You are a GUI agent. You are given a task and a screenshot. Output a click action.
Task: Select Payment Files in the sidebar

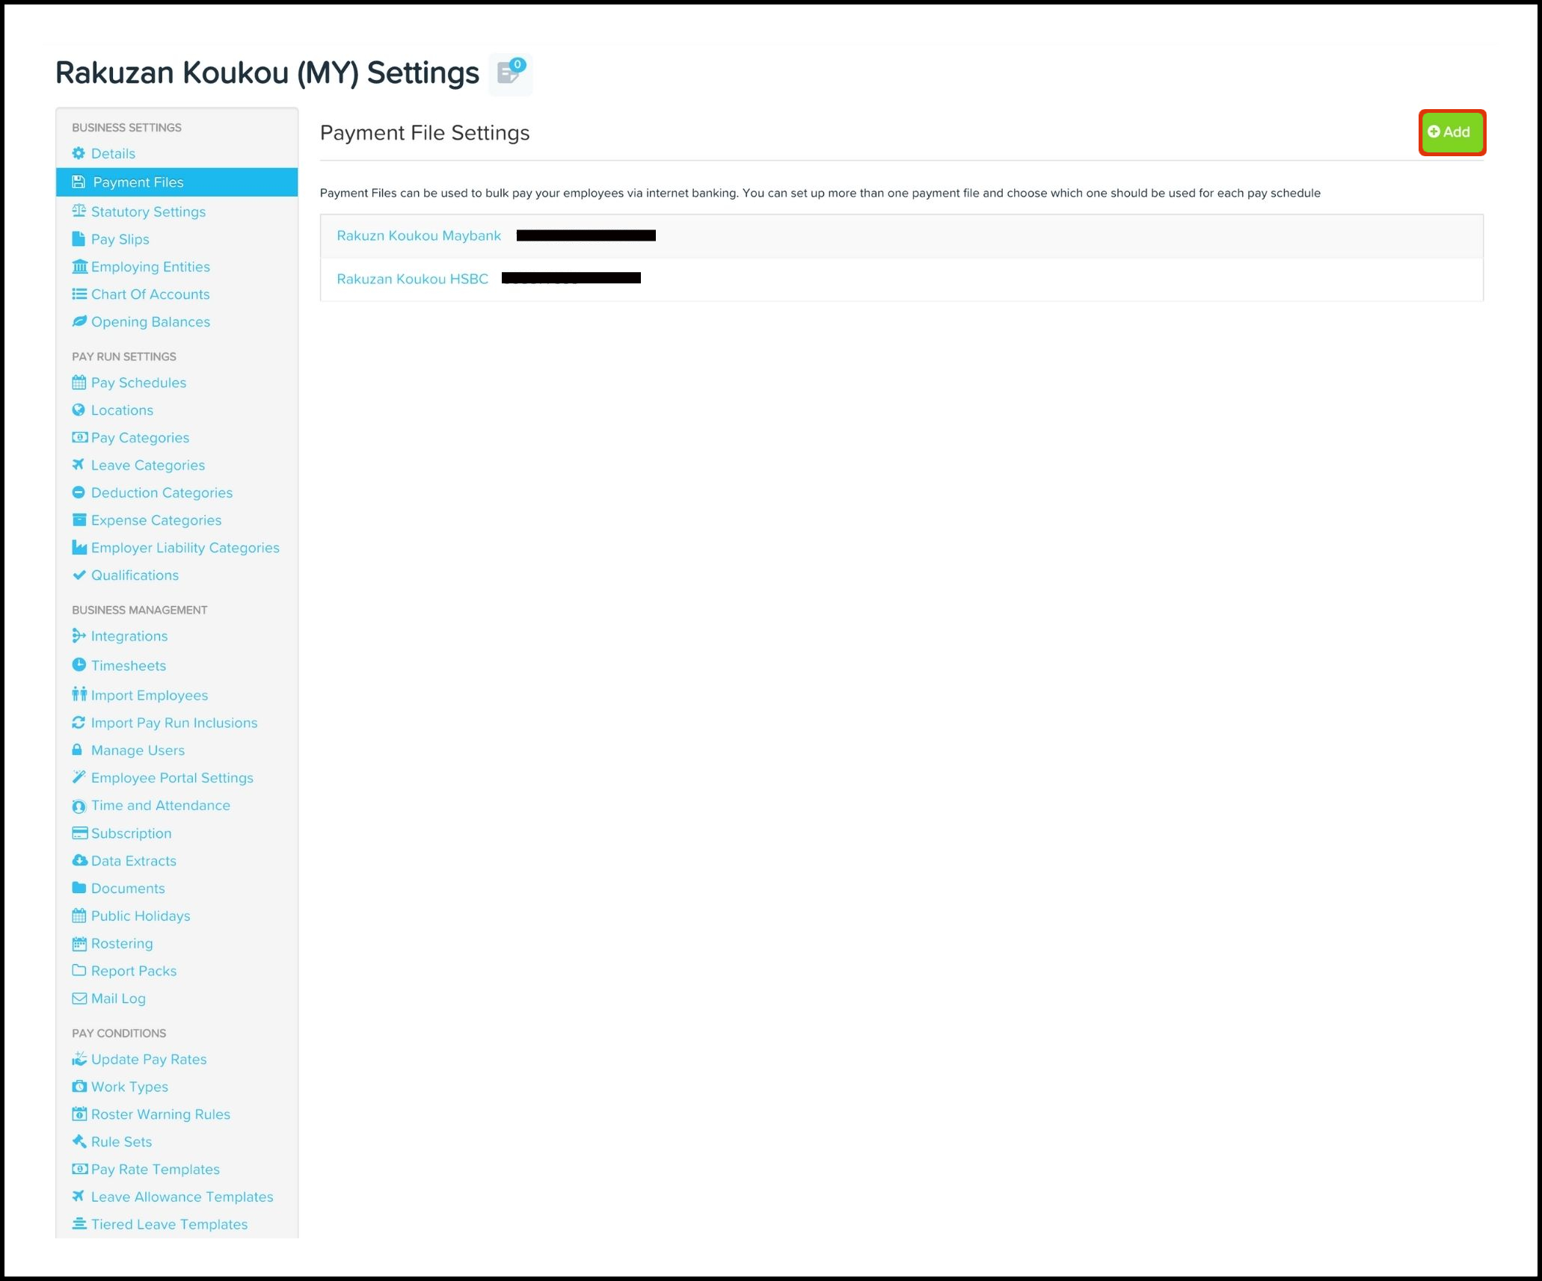138,182
